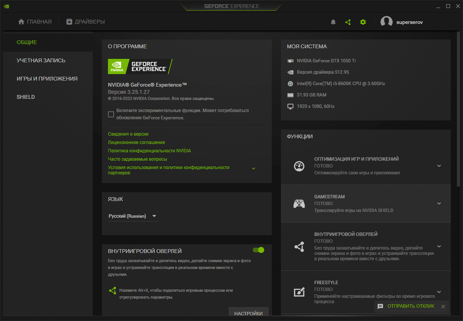Click ОТПРАВИТЬ ОТКЛИК feedback button
This screenshot has width=463, height=321.
411,306
